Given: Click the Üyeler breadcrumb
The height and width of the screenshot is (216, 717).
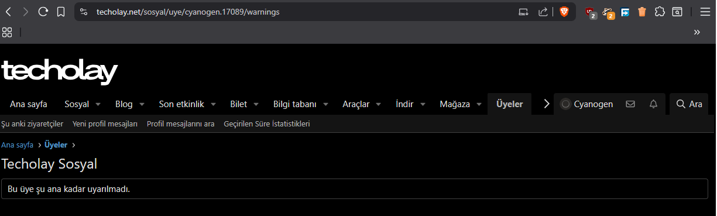Looking at the screenshot, I should click(56, 145).
